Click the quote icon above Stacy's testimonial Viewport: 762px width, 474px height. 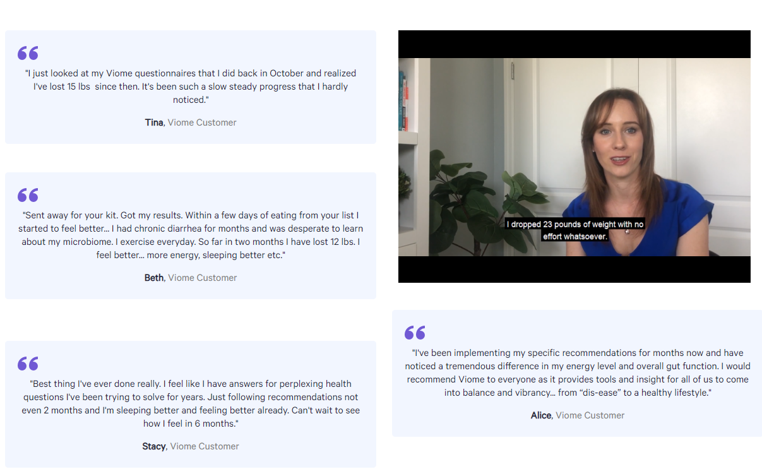pos(28,364)
